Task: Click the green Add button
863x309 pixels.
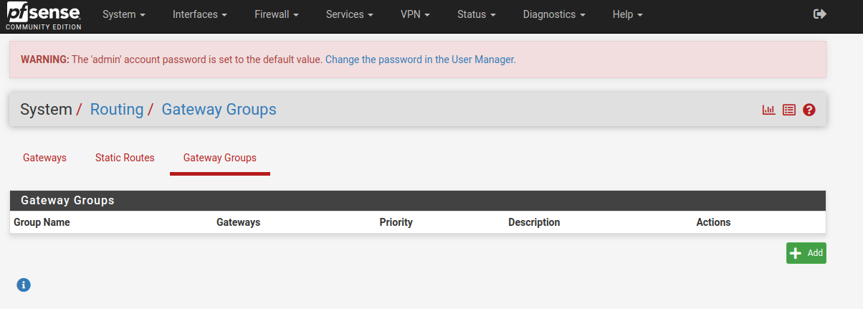Action: click(806, 253)
